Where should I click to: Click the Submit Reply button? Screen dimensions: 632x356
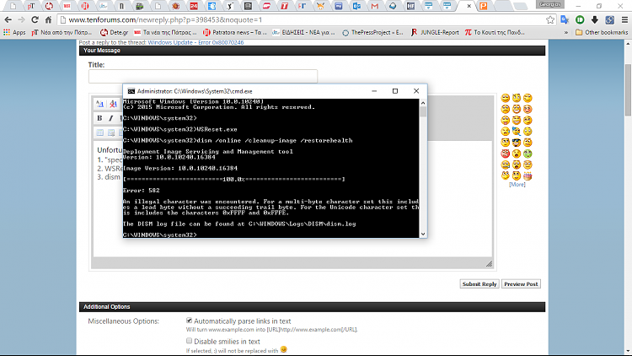click(x=479, y=283)
